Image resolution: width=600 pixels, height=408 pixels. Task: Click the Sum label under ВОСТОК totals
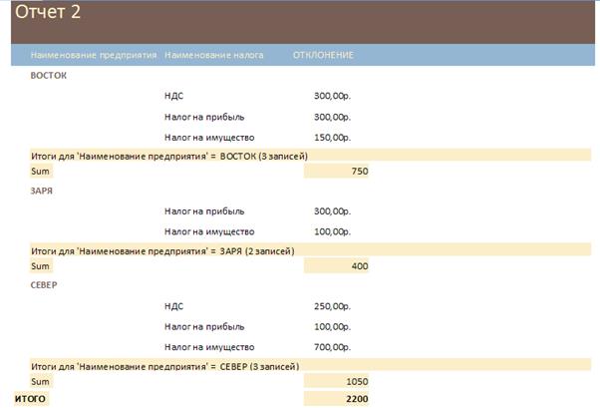[41, 172]
